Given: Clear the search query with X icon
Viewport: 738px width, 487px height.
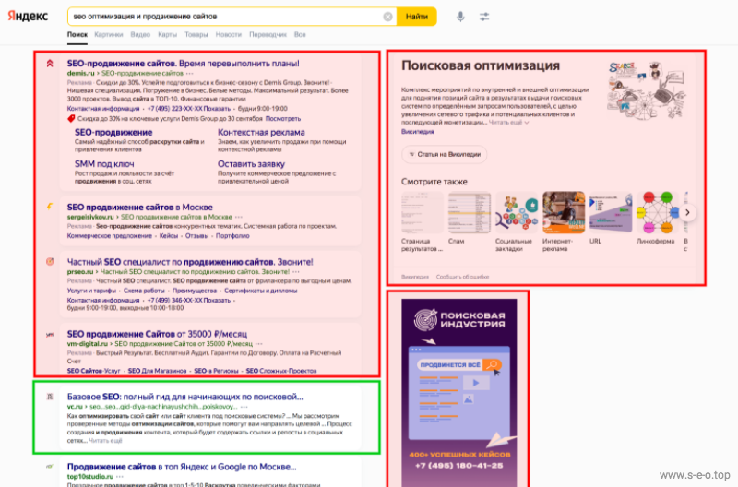Looking at the screenshot, I should [x=387, y=17].
